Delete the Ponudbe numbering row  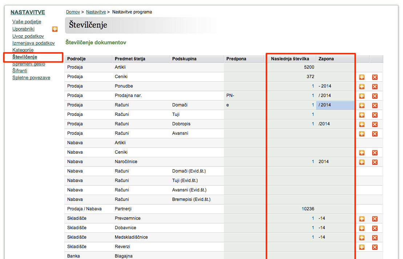coord(375,86)
